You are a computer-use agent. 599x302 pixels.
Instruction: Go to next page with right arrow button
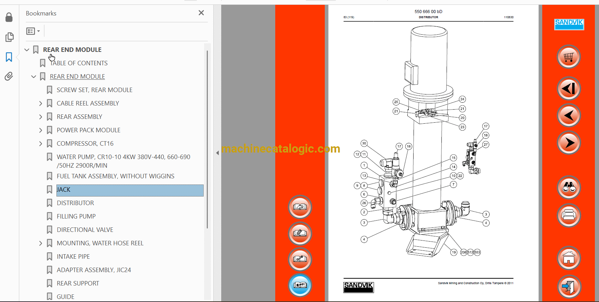point(569,143)
